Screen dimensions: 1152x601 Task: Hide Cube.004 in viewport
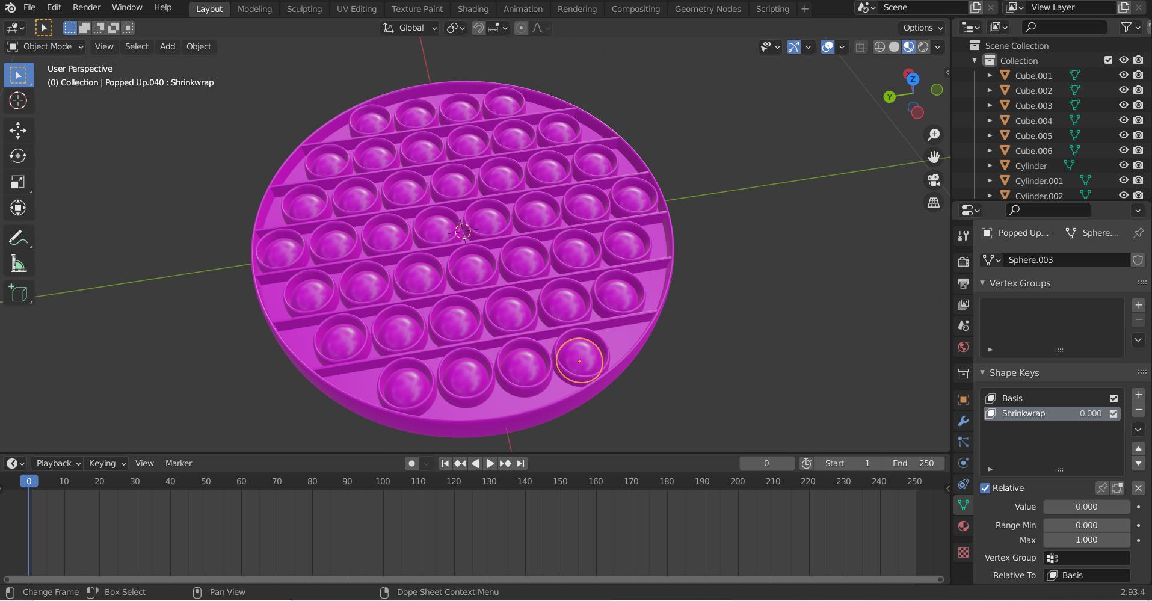pyautogui.click(x=1123, y=120)
